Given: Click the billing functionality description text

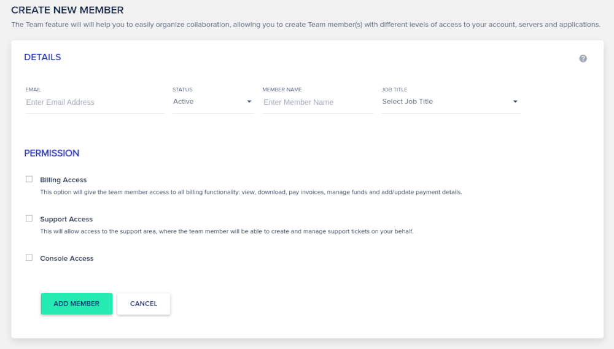Looking at the screenshot, I should [251, 192].
